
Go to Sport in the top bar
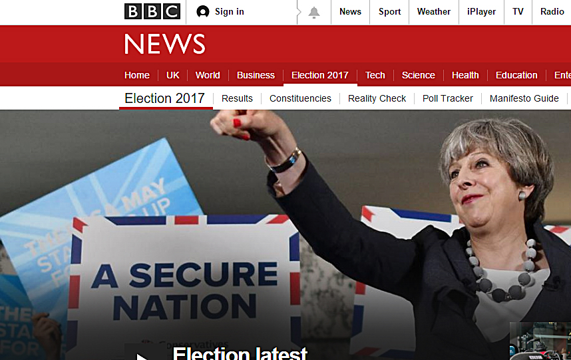[389, 12]
